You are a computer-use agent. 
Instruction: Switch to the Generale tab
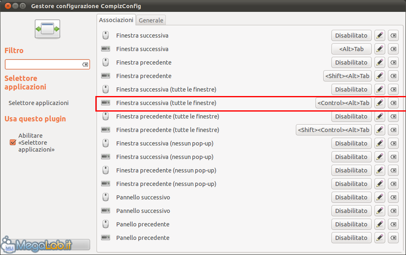tap(151, 20)
